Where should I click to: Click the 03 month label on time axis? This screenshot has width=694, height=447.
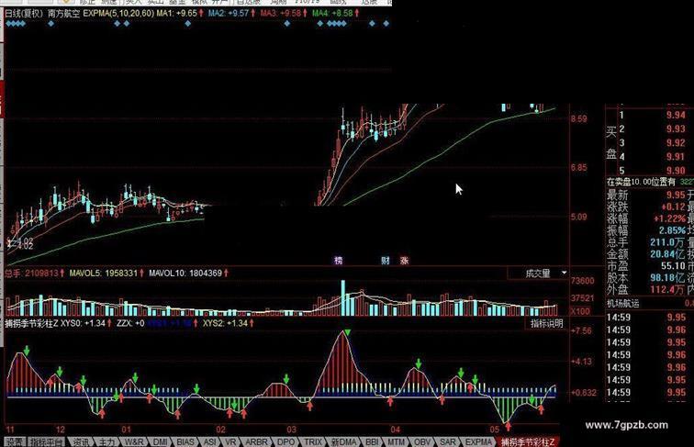coord(291,430)
